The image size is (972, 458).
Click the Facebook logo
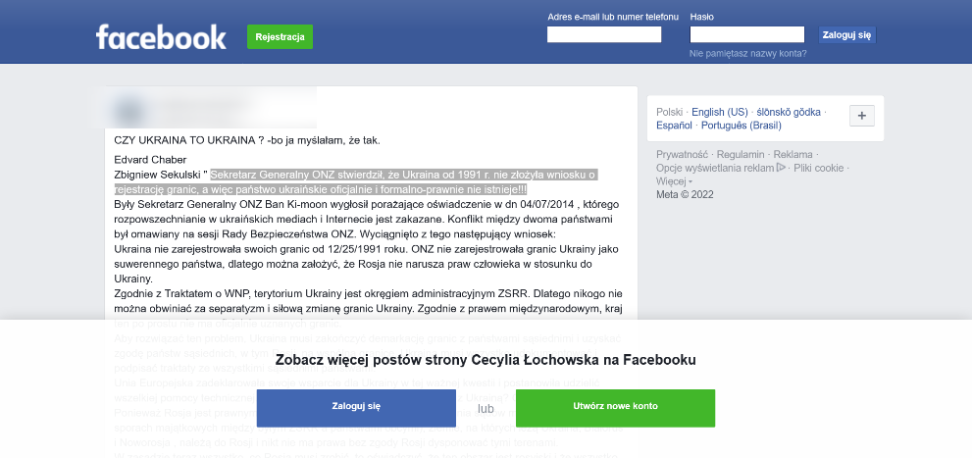coord(161,37)
